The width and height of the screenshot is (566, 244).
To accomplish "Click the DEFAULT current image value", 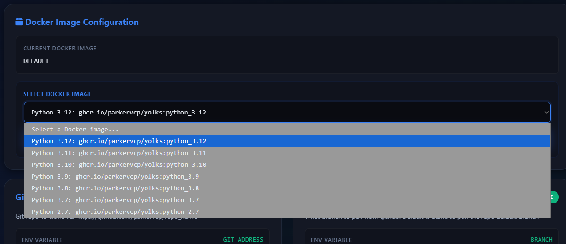I will click(36, 61).
